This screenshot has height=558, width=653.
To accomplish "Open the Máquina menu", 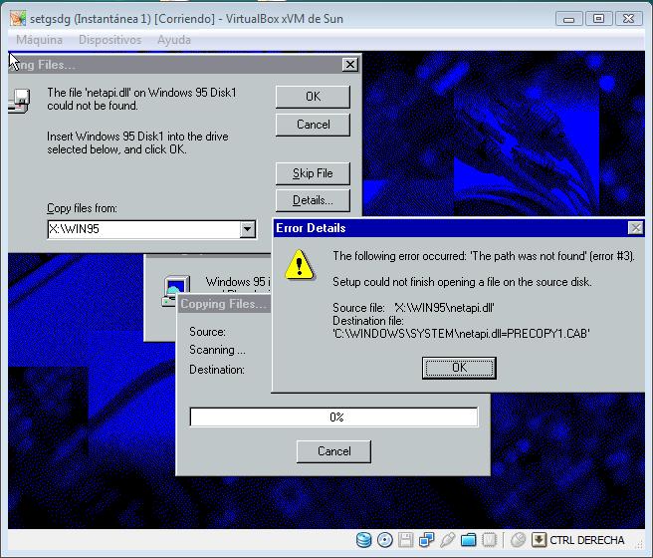I will 39,40.
